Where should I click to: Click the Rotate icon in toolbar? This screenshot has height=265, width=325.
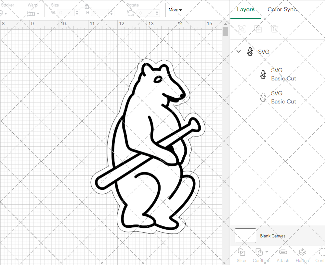(x=130, y=13)
